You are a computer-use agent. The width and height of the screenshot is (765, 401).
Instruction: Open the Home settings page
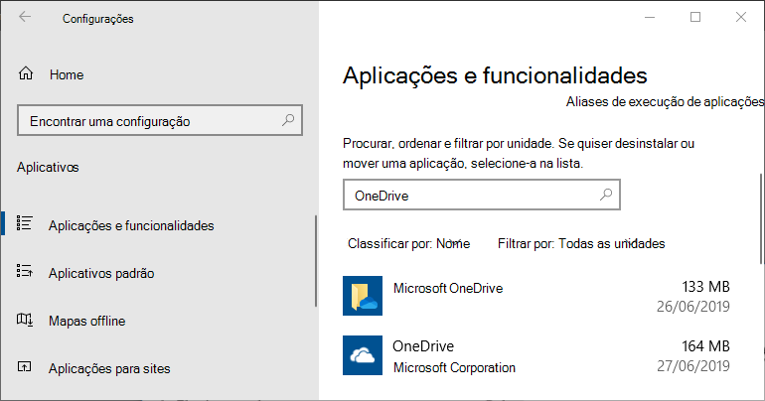click(67, 74)
